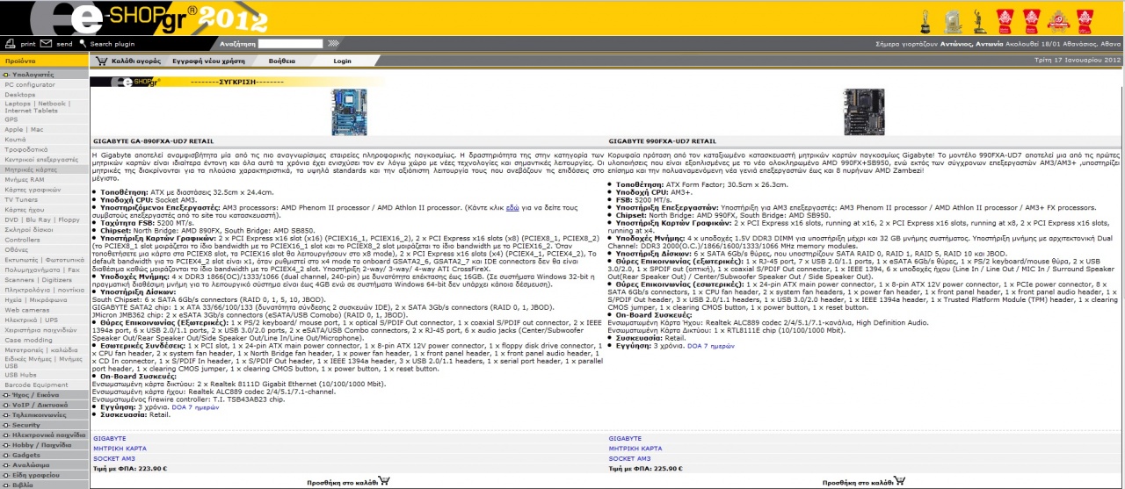Open Controllers sidebar link
Image resolution: width=1125 pixels, height=489 pixels.
[22, 239]
